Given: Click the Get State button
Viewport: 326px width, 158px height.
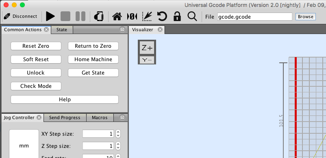Looking at the screenshot, I should coord(93,73).
